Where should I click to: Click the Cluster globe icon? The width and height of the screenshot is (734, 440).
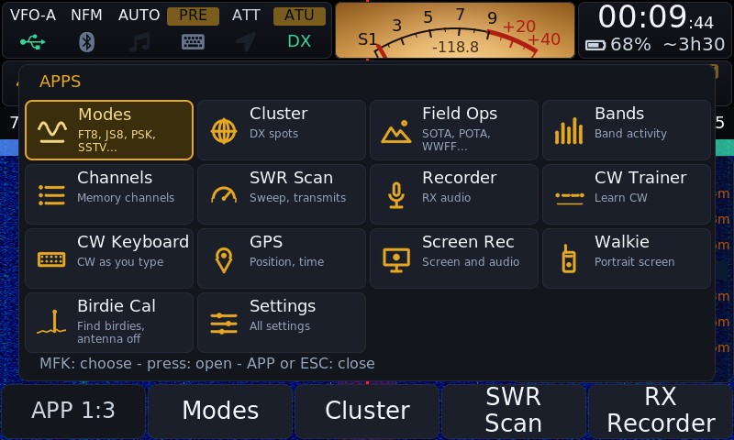pos(224,131)
